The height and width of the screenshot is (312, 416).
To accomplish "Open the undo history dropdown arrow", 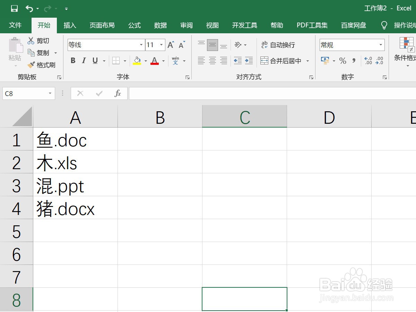I will tap(37, 9).
